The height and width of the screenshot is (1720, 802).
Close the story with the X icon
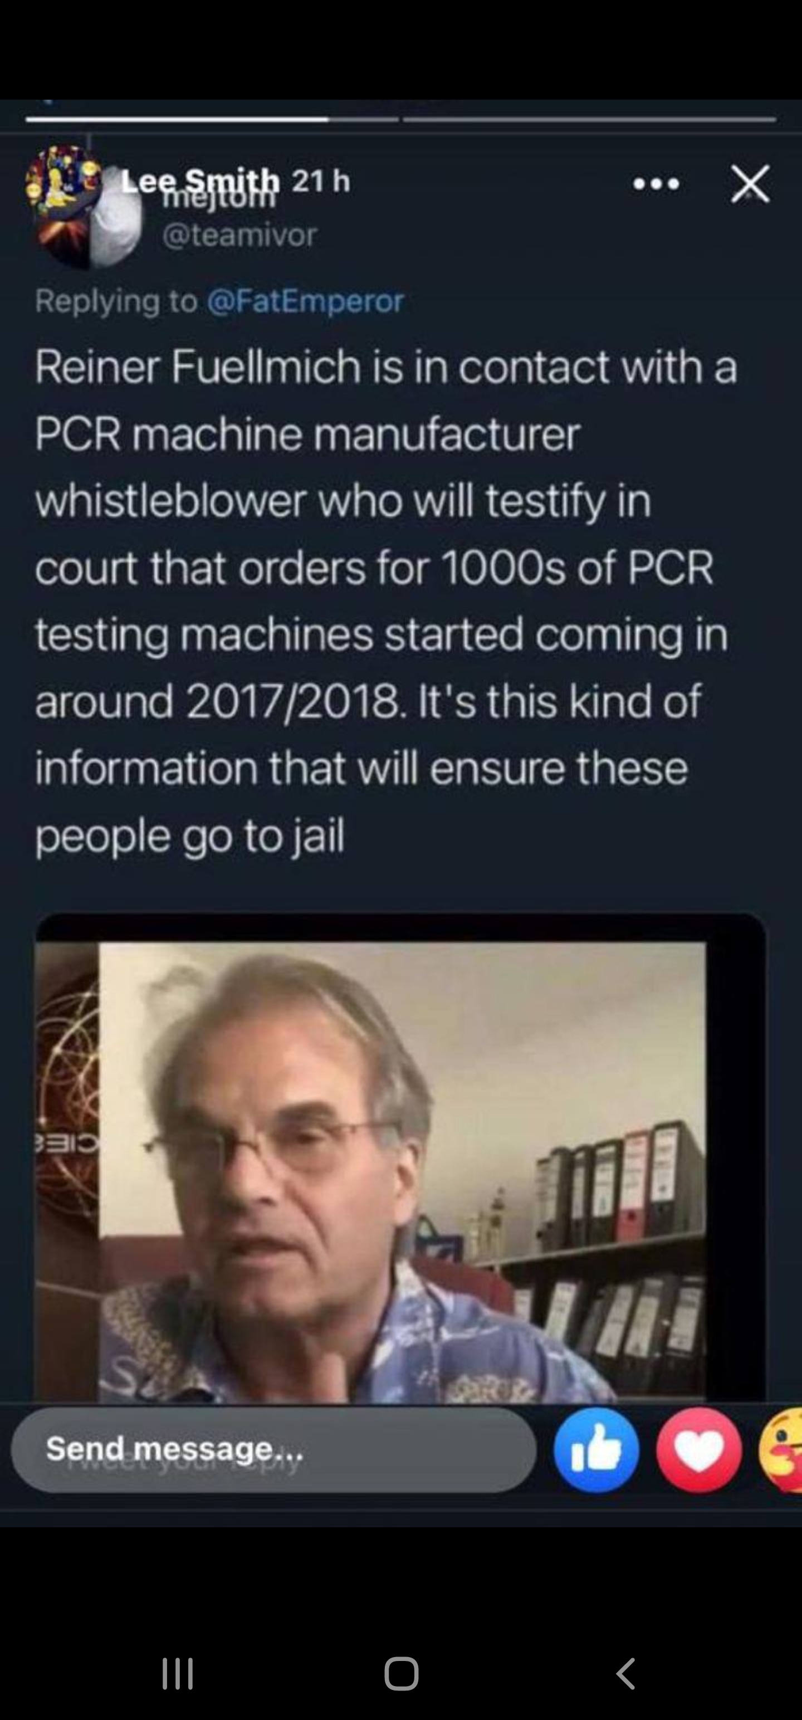750,184
